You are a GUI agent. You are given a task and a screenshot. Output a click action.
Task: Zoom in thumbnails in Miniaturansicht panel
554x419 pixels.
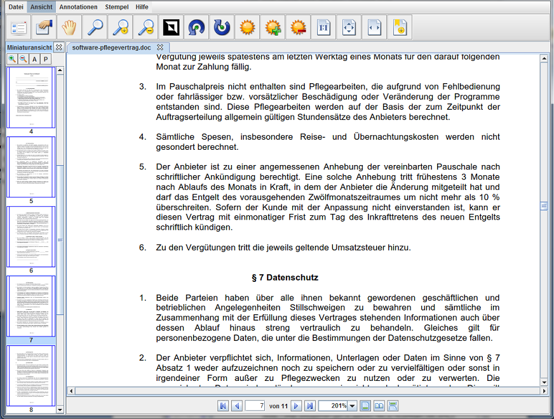coord(12,59)
